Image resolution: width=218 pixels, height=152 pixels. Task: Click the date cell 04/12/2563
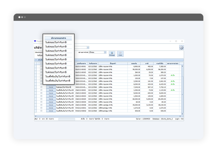coord(93,105)
